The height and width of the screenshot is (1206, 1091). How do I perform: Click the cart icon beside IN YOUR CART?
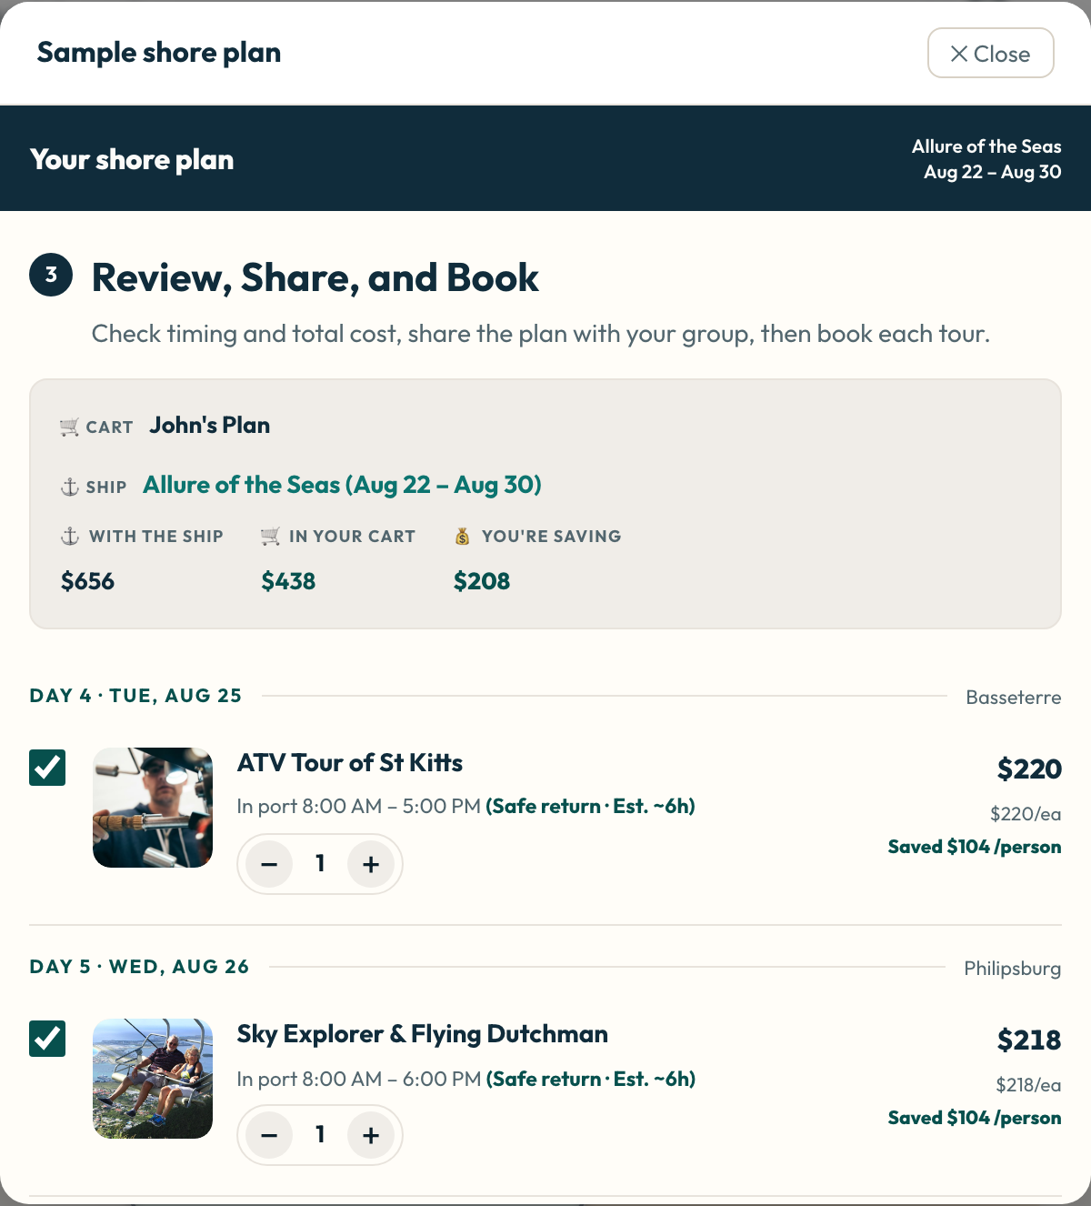click(x=270, y=537)
